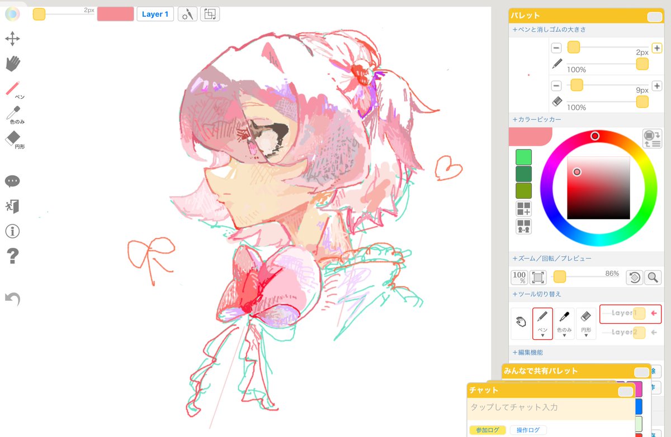671x437 pixels.
Task: Open 円形 eraser dropdown in tool switcher
Action: [586, 324]
